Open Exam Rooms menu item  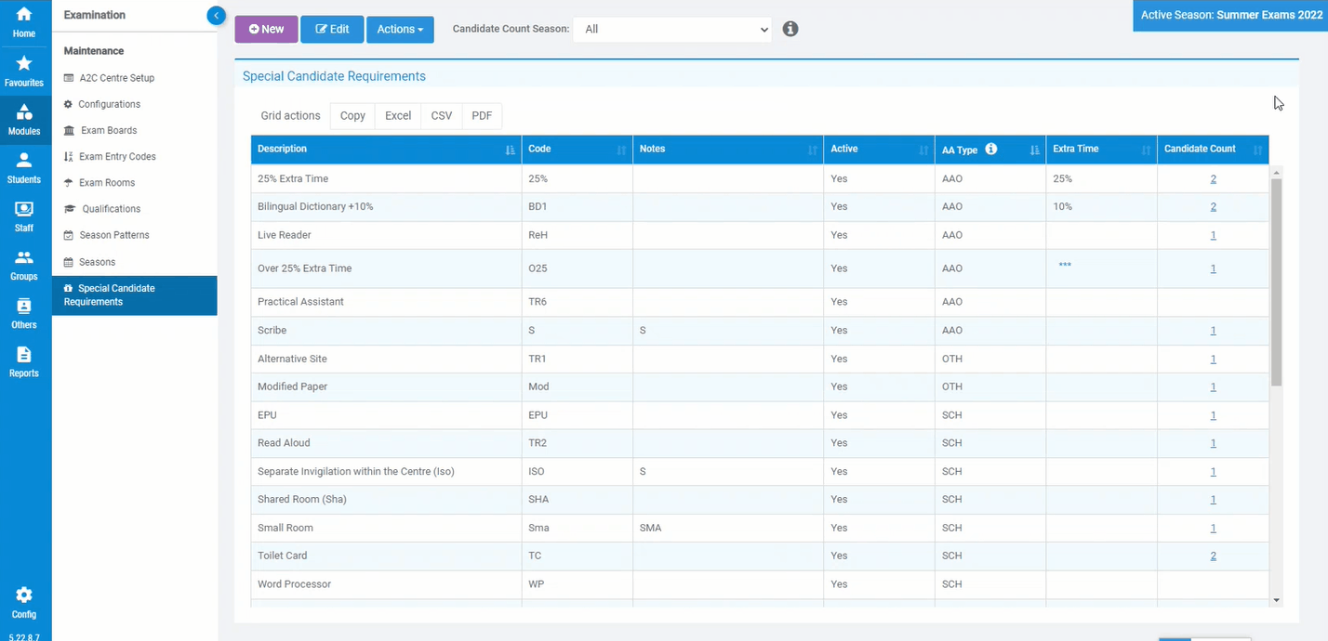107,182
